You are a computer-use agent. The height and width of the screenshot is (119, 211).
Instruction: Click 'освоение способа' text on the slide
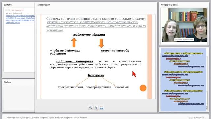115,50
